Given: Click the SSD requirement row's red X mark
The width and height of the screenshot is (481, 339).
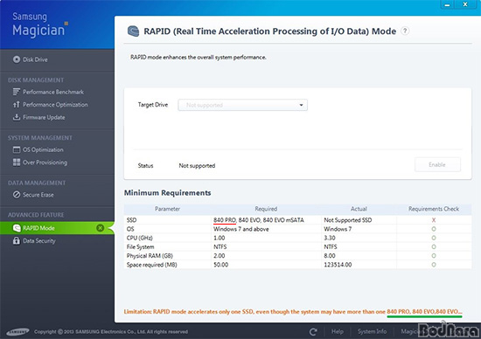Looking at the screenshot, I should (434, 220).
